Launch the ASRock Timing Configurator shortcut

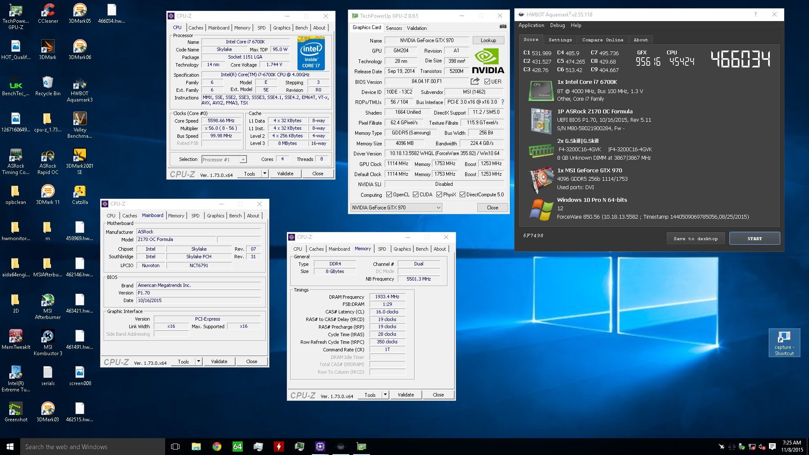(16, 162)
